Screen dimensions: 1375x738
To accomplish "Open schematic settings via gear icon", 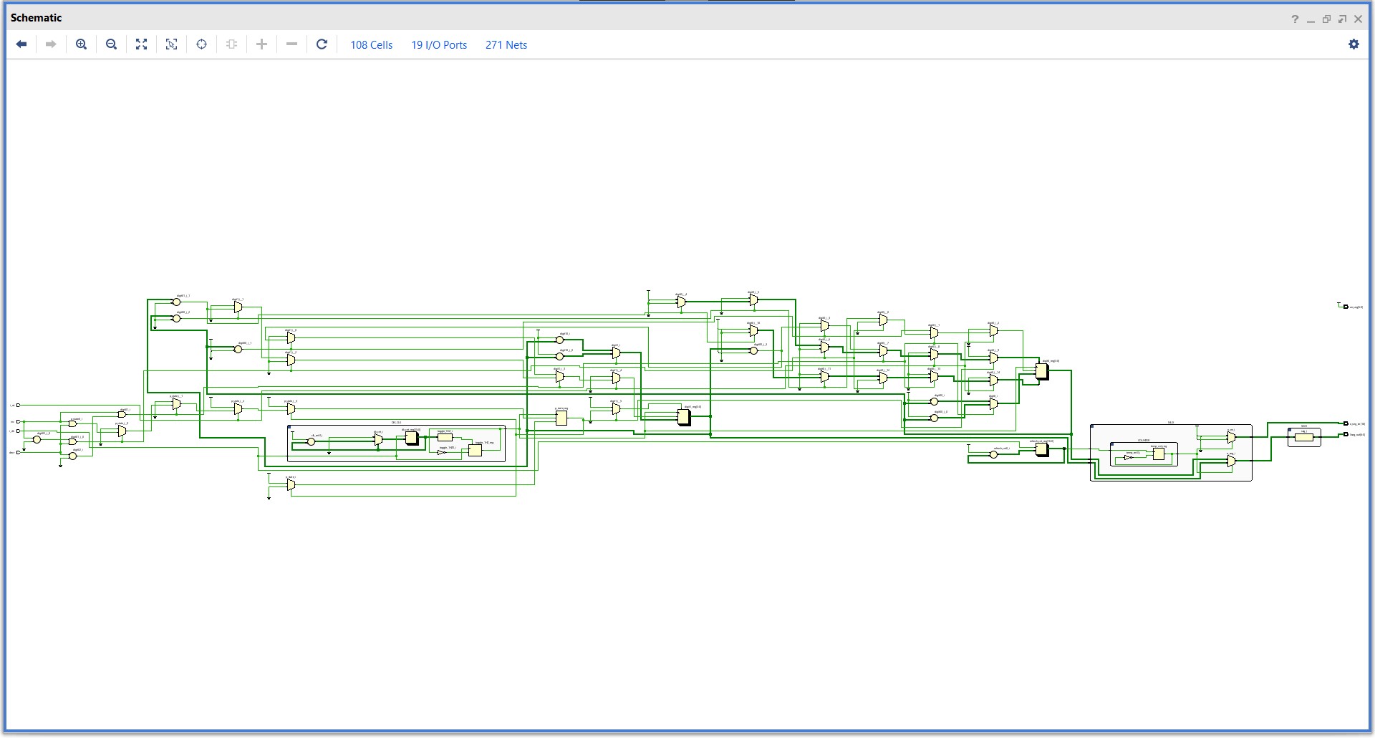I will (x=1354, y=44).
